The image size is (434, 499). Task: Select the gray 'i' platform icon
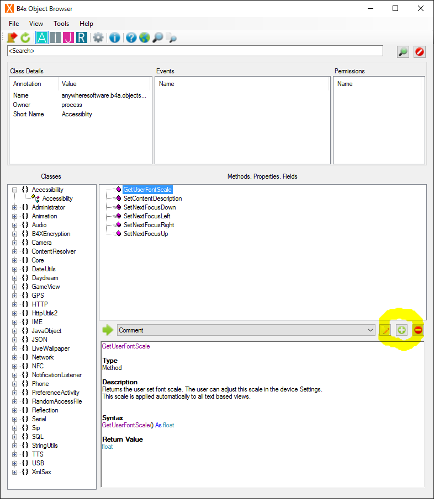(55, 37)
